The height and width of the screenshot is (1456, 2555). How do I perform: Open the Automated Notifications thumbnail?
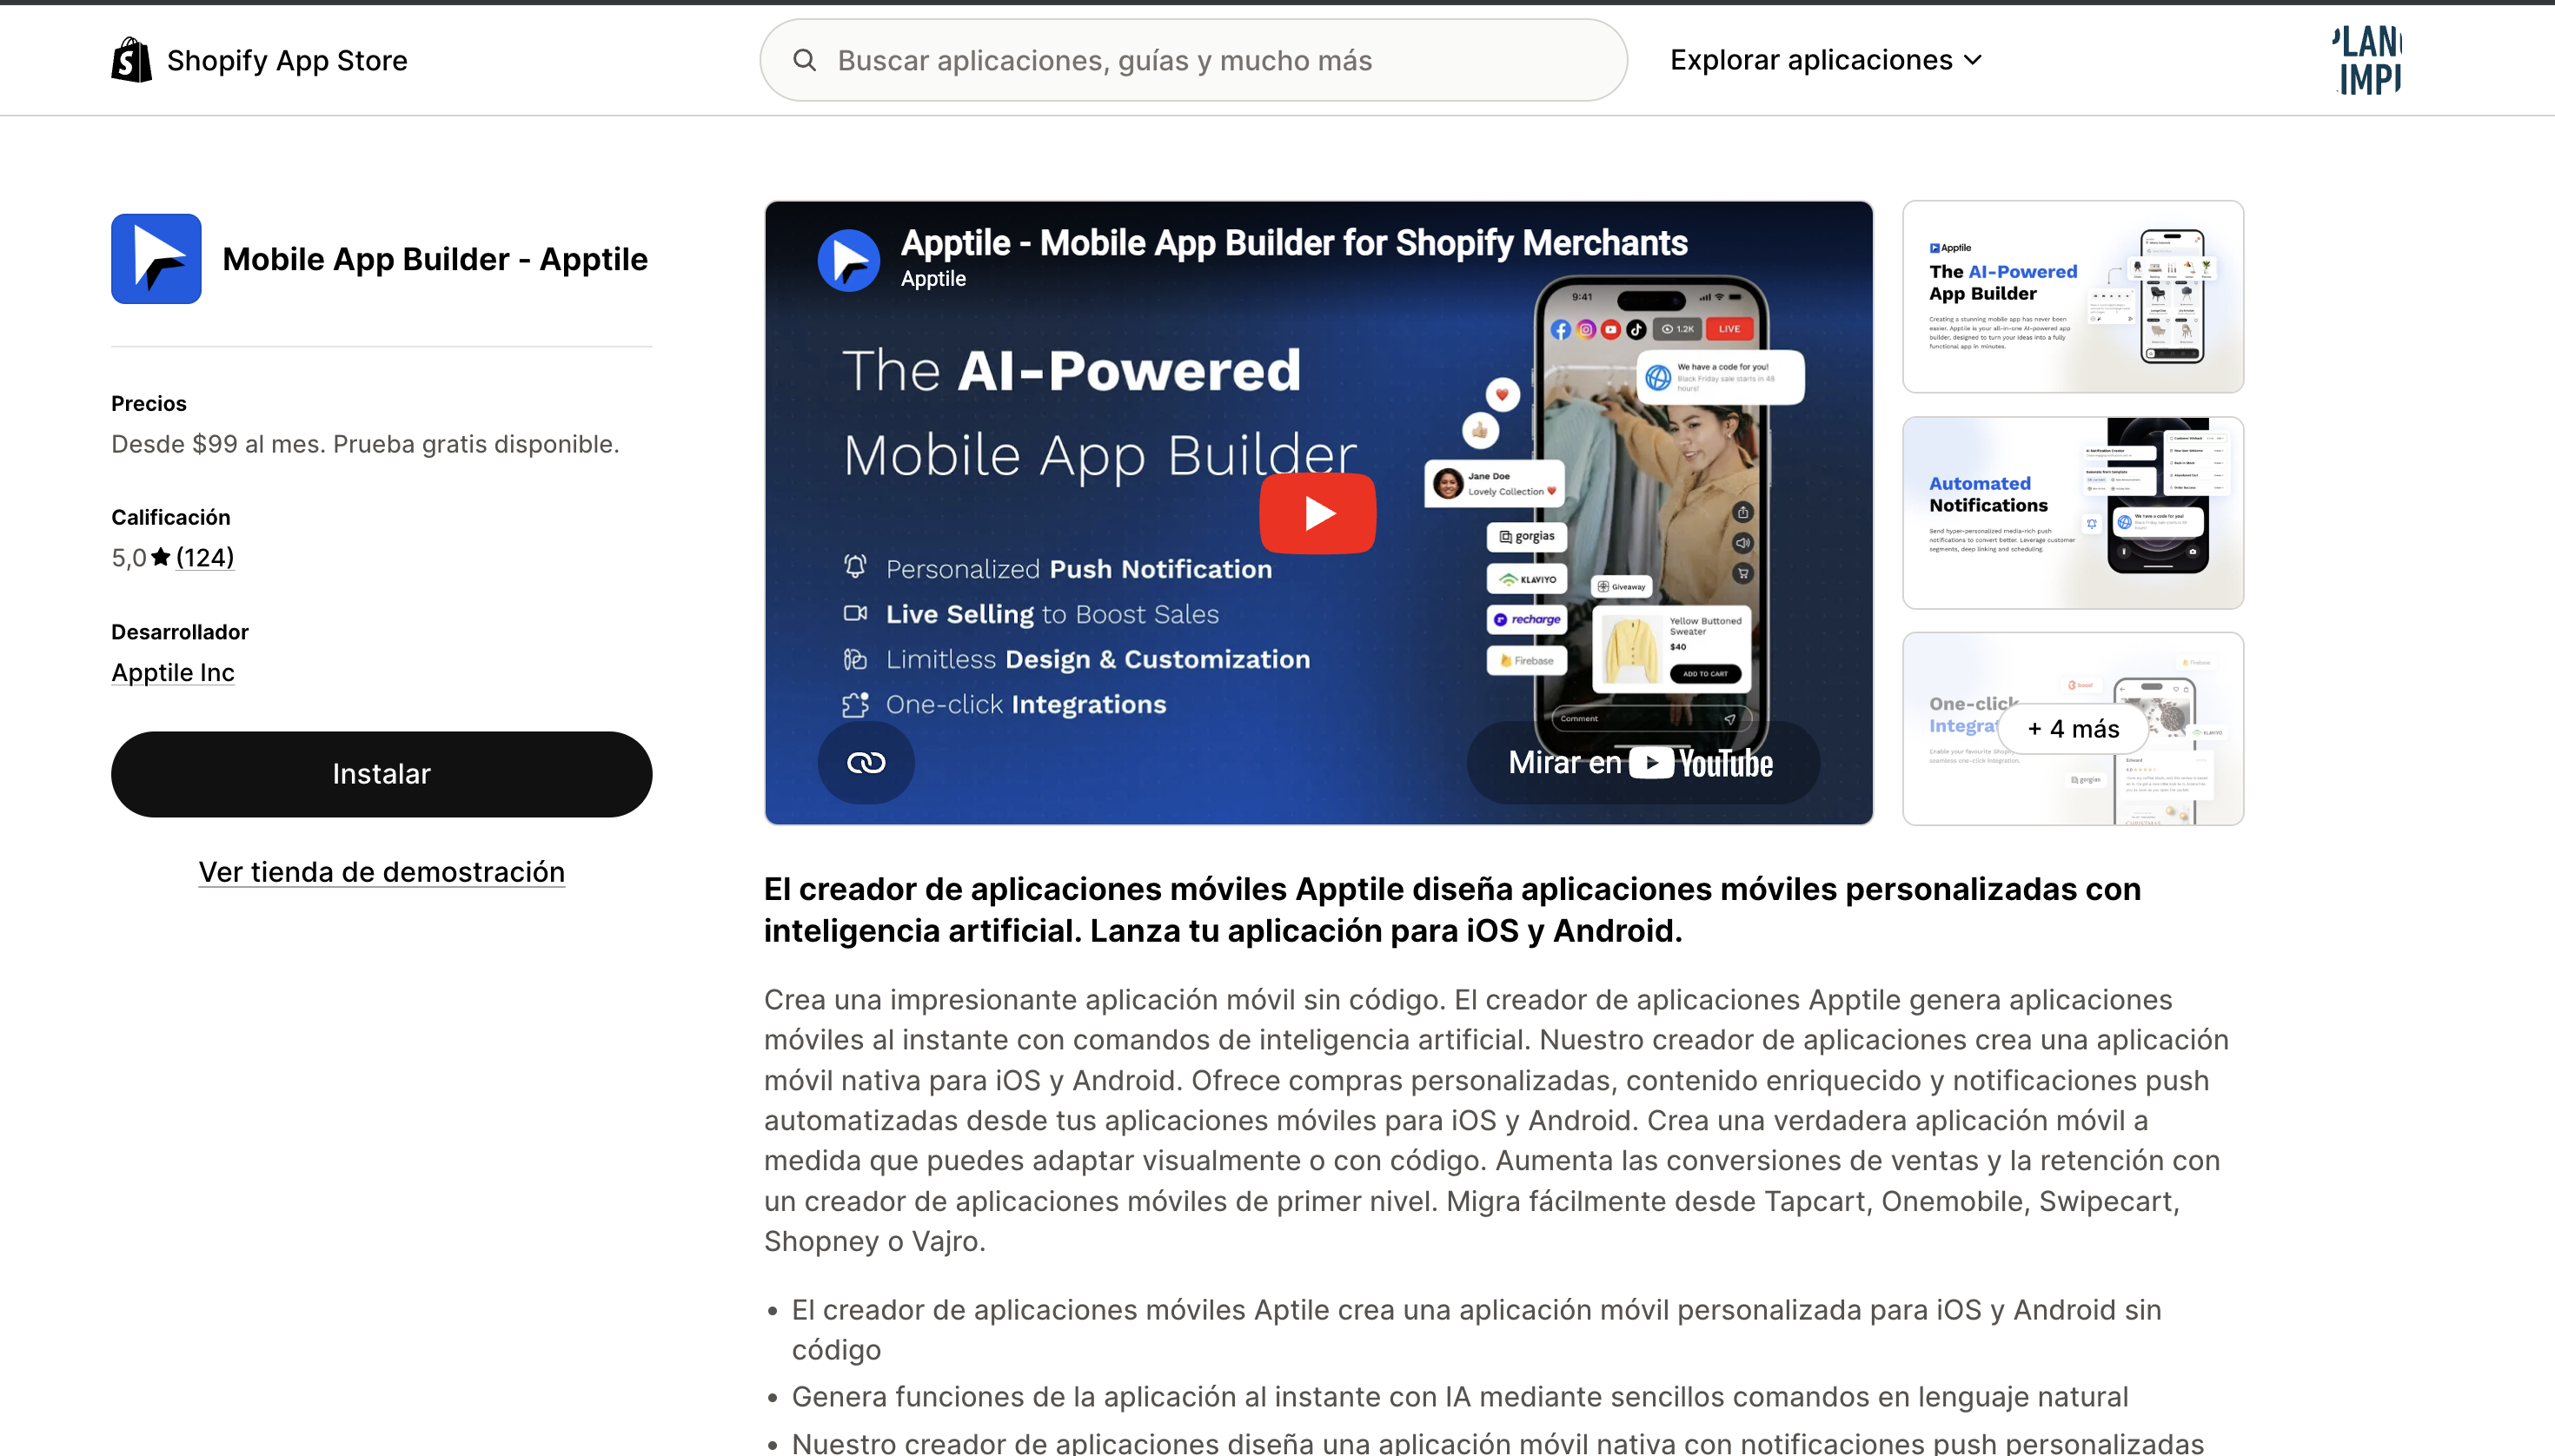pyautogui.click(x=2073, y=513)
